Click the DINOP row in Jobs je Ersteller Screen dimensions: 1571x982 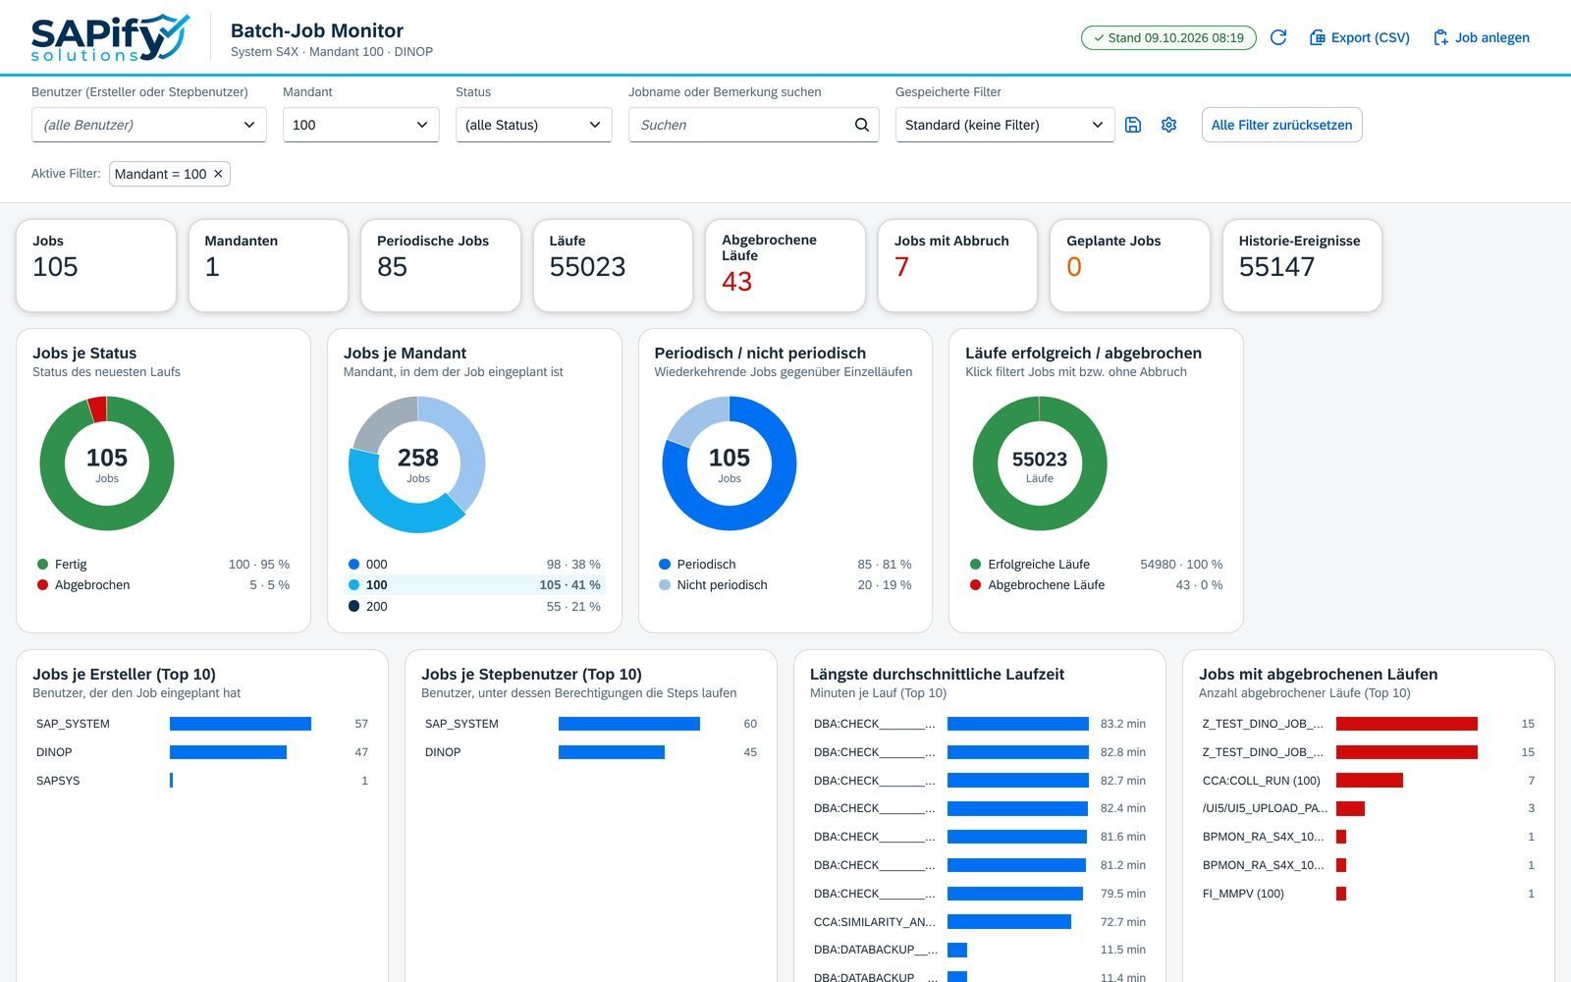pos(202,752)
